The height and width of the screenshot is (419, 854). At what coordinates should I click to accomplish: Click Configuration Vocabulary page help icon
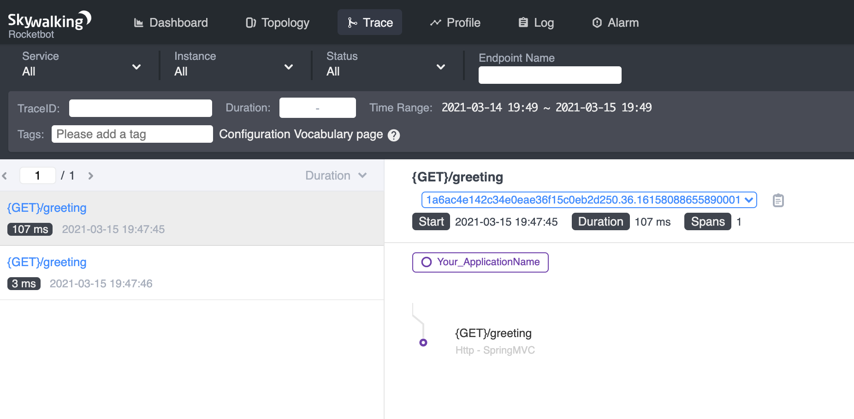point(394,135)
